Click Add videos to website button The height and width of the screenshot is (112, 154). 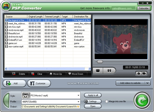point(130,83)
